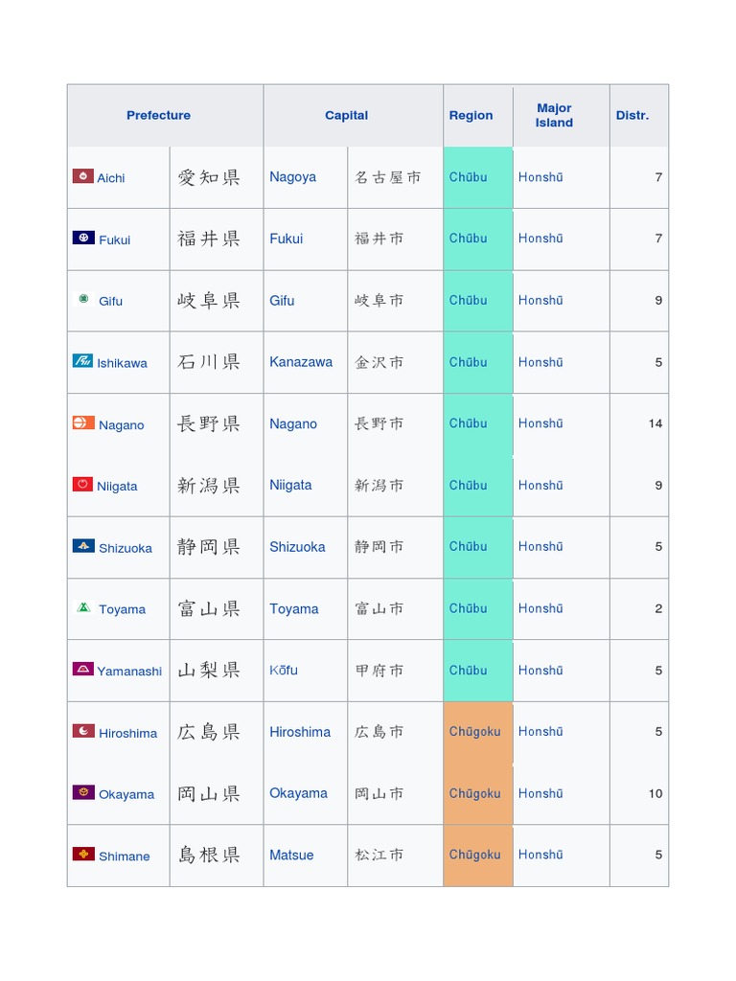Select the Japanese text 愛知県
Screen dimensions: 736x981
coord(208,177)
